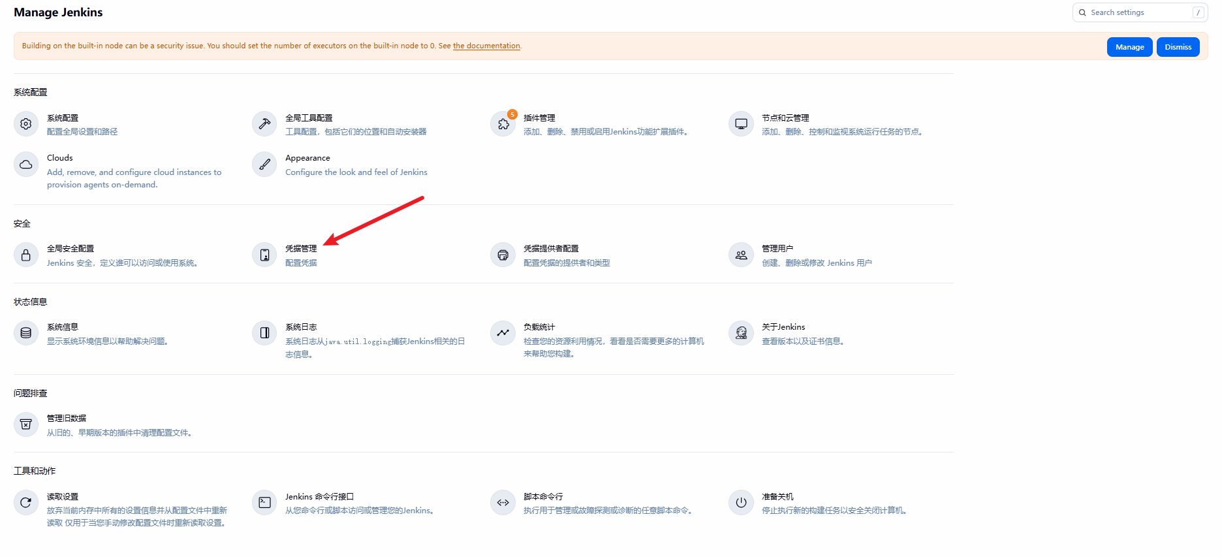Click the Manage Jenkins page heading
Screen dimensions: 1222x557
[58, 12]
